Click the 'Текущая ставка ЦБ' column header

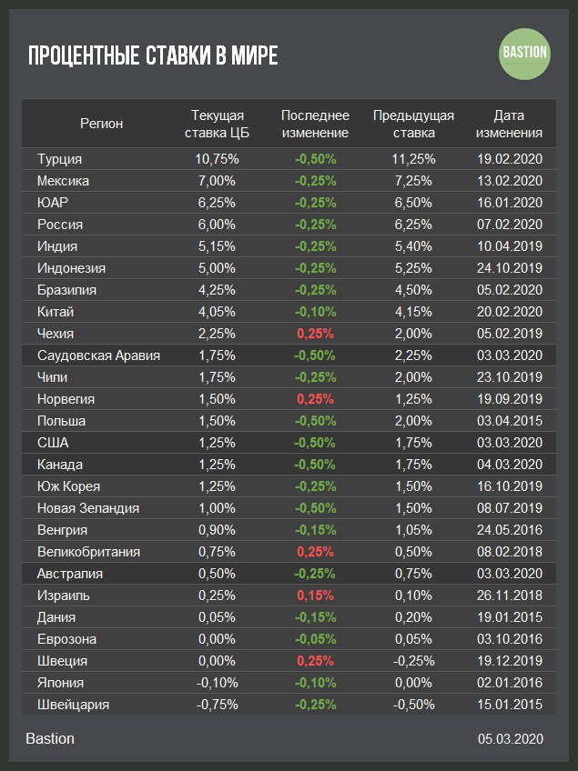click(218, 124)
